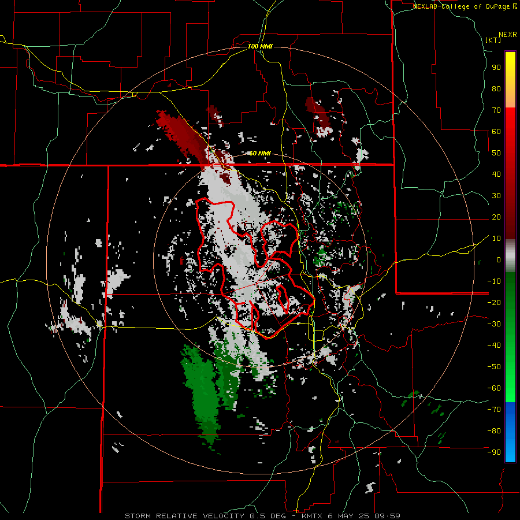Select the 50 NMI range ring label
The height and width of the screenshot is (520, 520).
click(260, 153)
